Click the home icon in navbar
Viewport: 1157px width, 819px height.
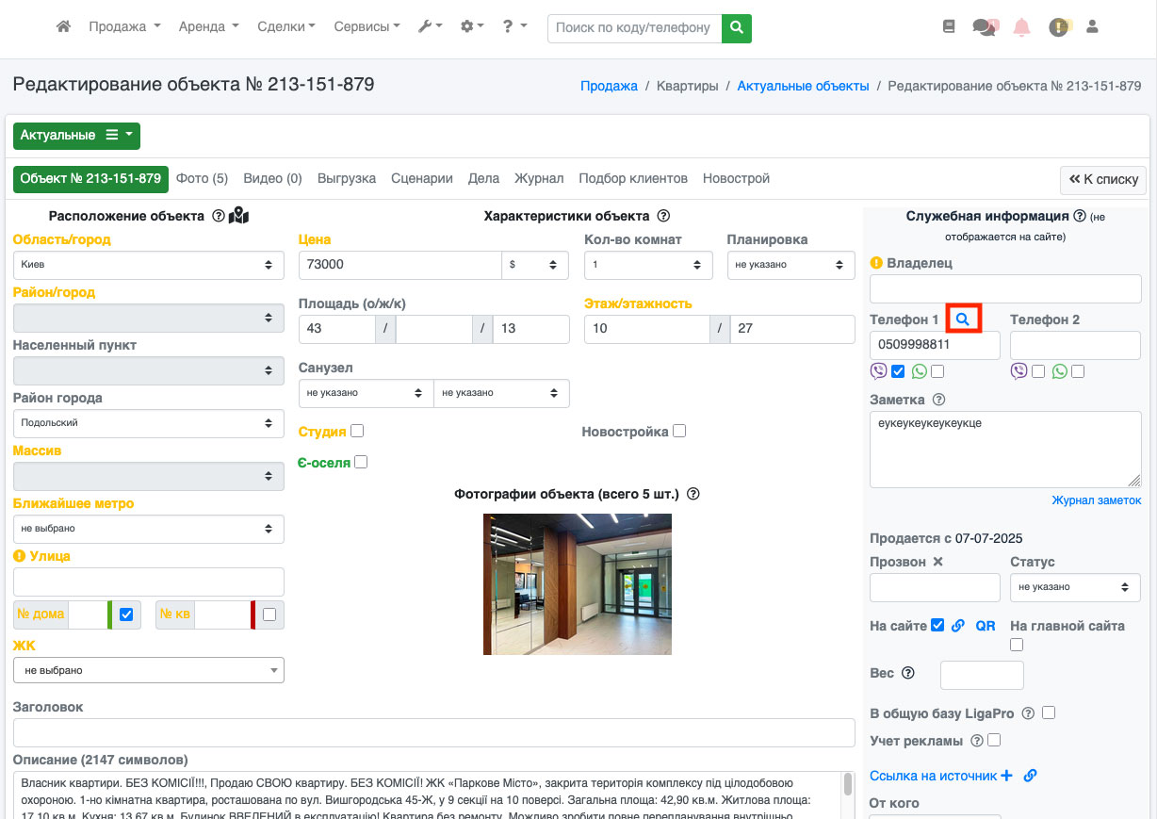coord(63,27)
